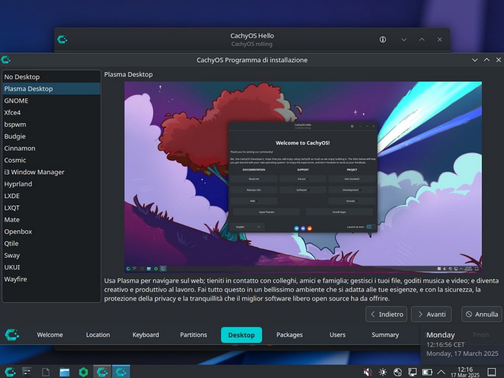Open the battery status tray icon
The height and width of the screenshot is (378, 504).
click(x=427, y=372)
